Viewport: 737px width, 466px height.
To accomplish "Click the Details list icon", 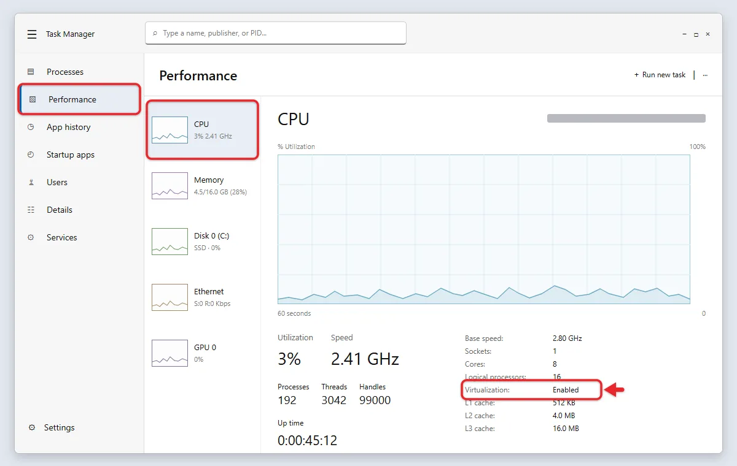I will (x=31, y=210).
